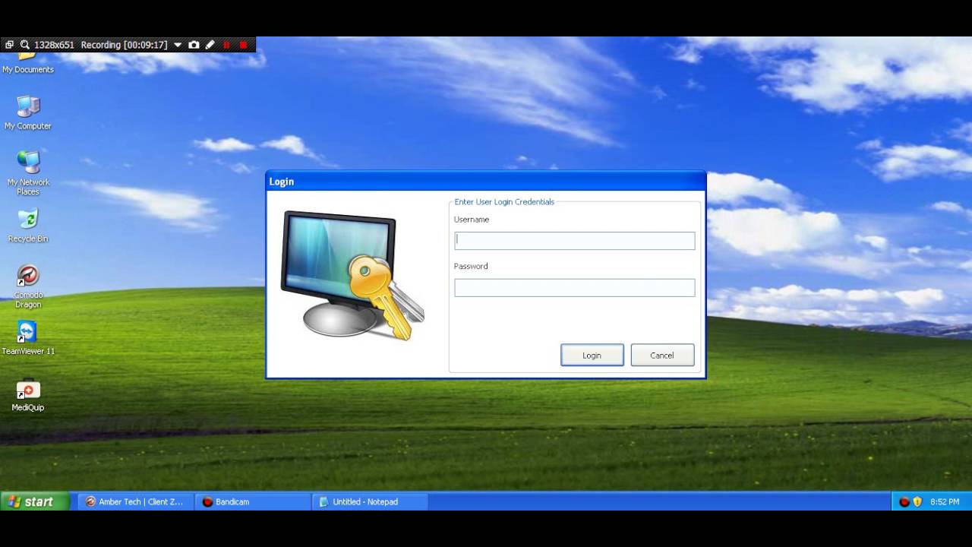Image resolution: width=972 pixels, height=547 pixels.
Task: Take a screenshot with the camera icon
Action: pyautogui.click(x=194, y=45)
